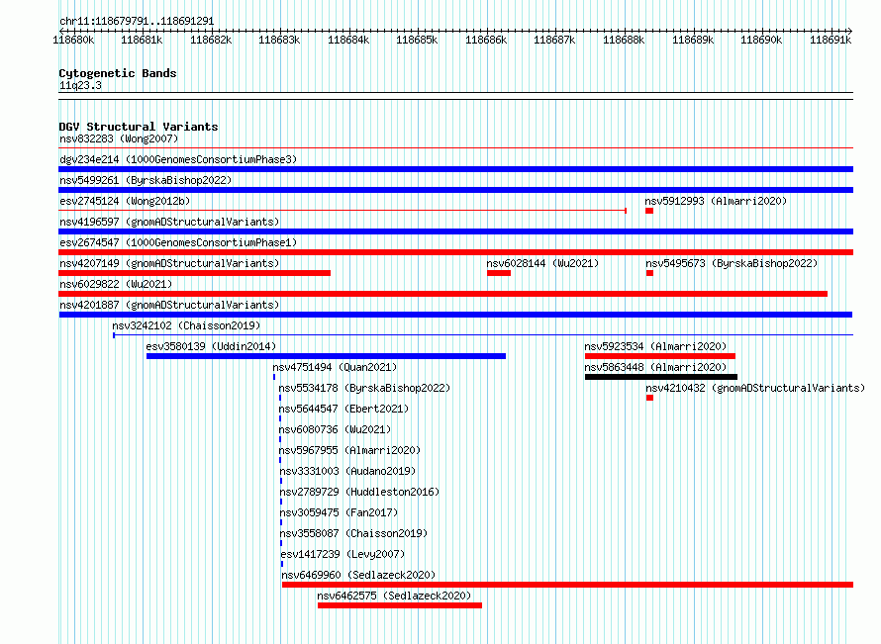Click the red marker under nsv5912993
Screen dimensions: 881x644
649,211
